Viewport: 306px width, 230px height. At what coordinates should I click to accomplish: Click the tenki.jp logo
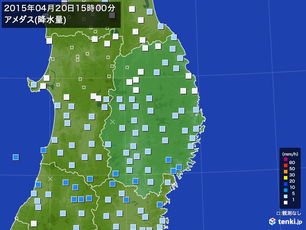(x=286, y=222)
